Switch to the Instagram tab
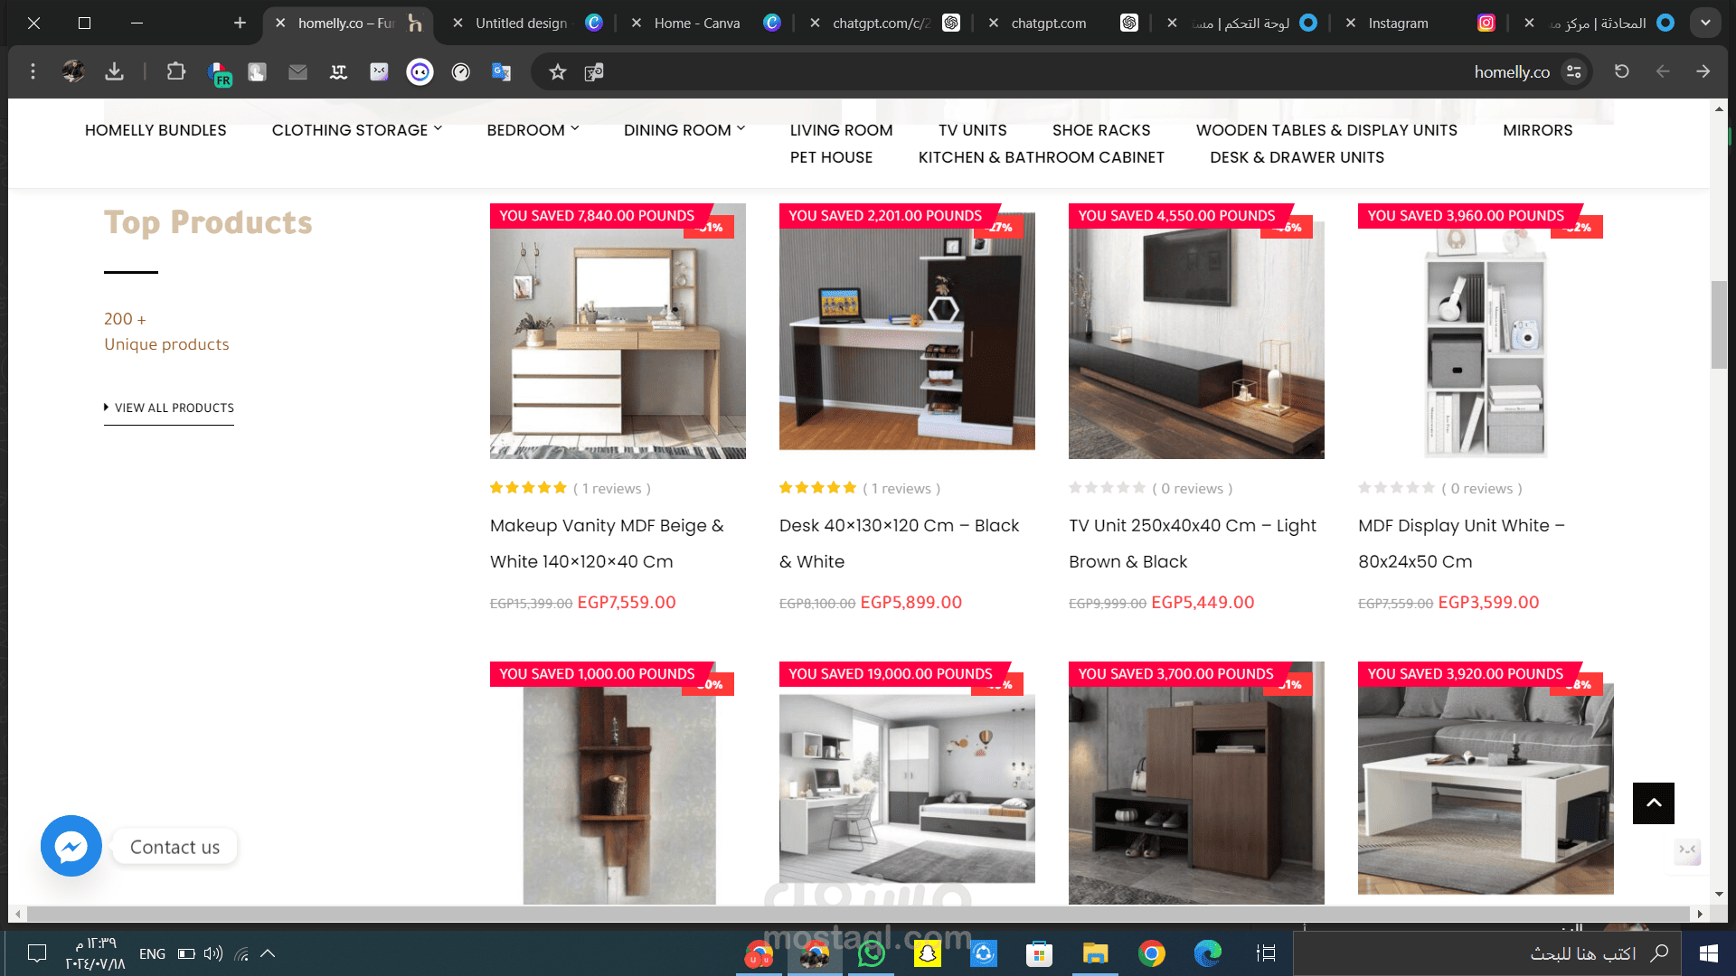 tap(1421, 23)
